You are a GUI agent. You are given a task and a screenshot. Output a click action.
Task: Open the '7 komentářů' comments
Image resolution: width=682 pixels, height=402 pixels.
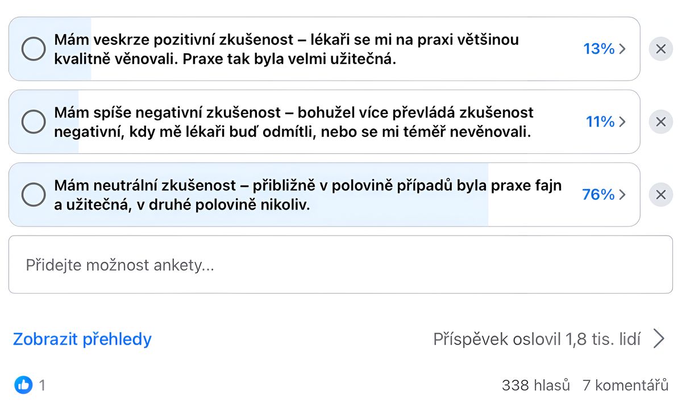pyautogui.click(x=626, y=386)
